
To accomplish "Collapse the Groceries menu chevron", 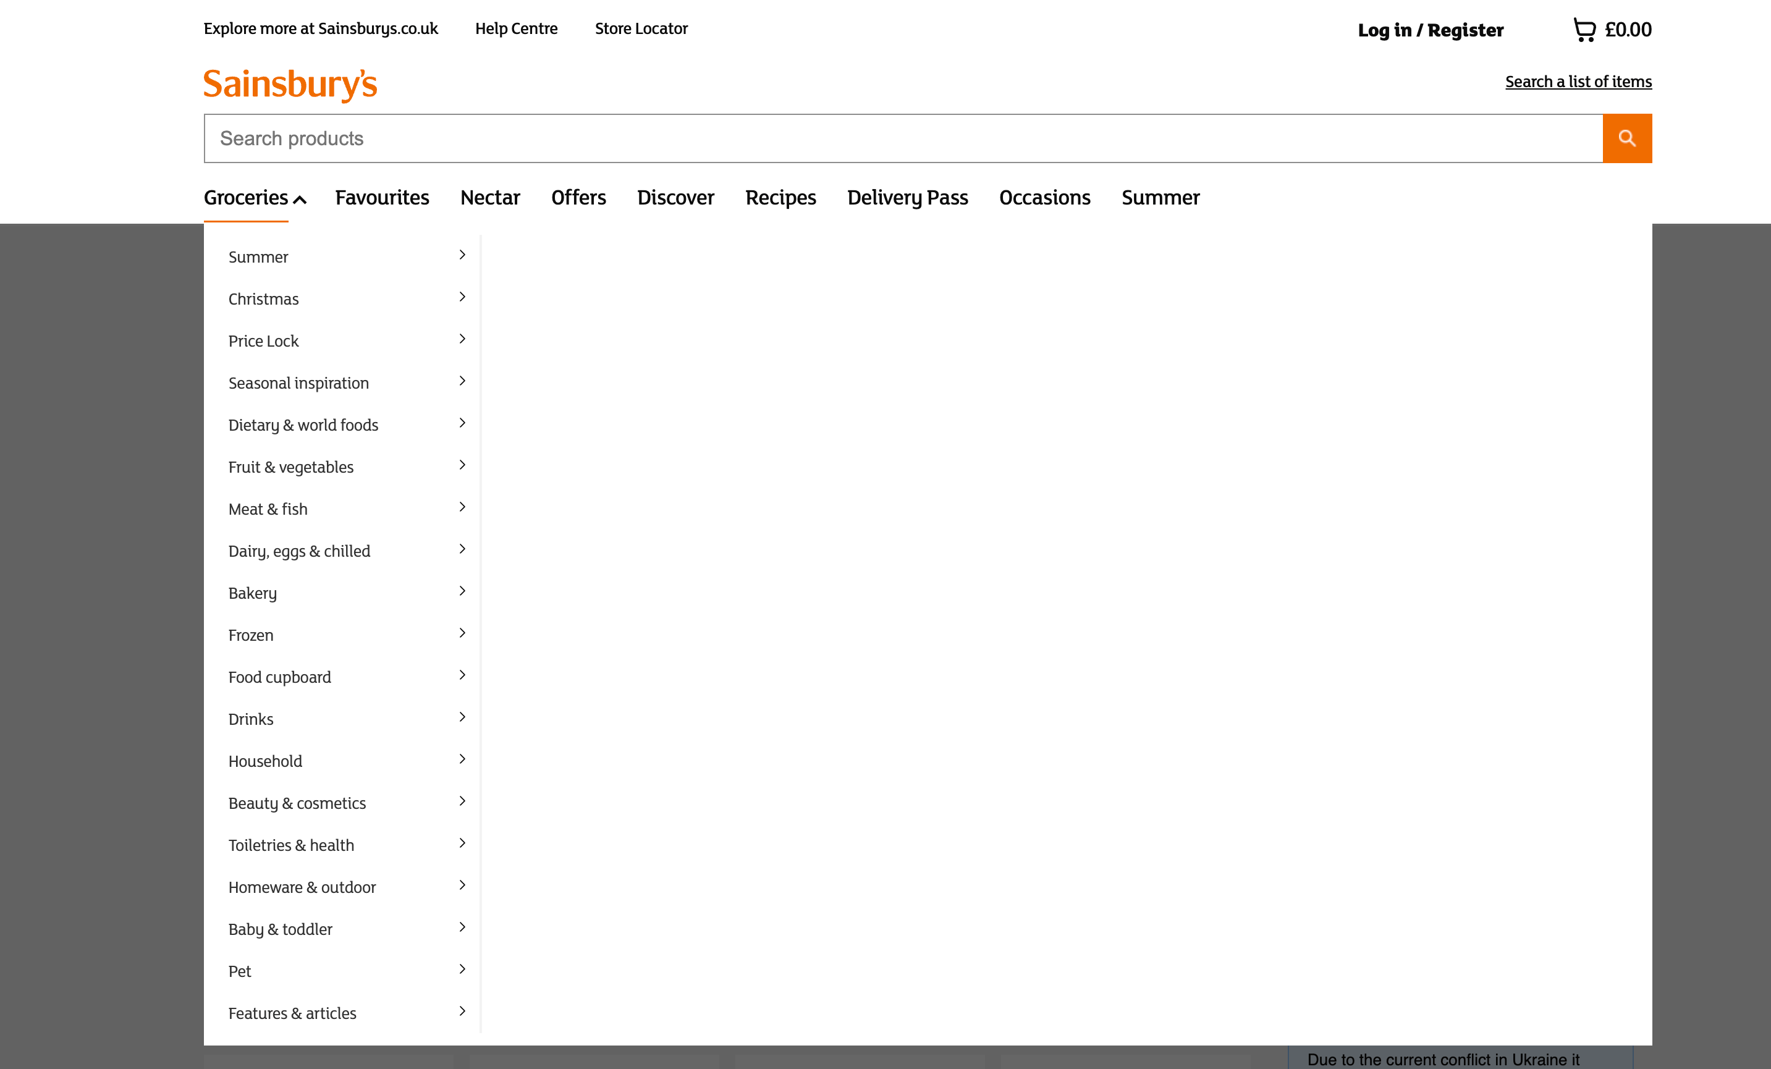I will pyautogui.click(x=299, y=199).
